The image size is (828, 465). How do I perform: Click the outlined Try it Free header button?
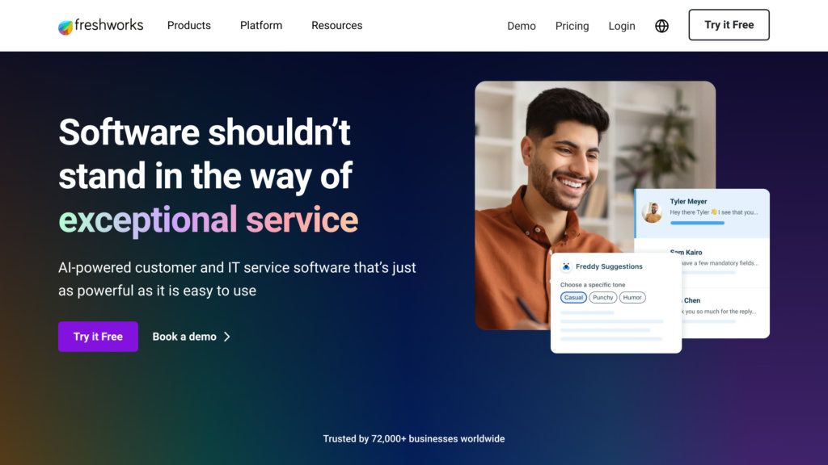(729, 25)
